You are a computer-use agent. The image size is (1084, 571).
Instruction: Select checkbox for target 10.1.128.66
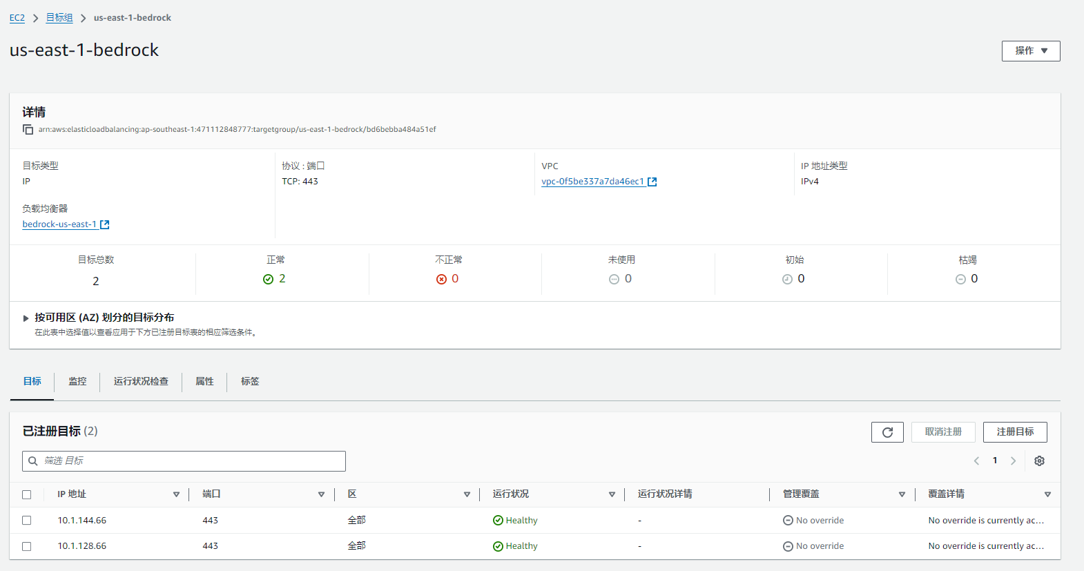tap(27, 546)
